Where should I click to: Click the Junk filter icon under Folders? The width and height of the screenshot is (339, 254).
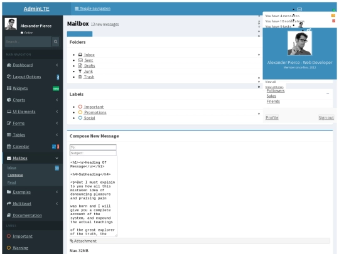point(80,71)
